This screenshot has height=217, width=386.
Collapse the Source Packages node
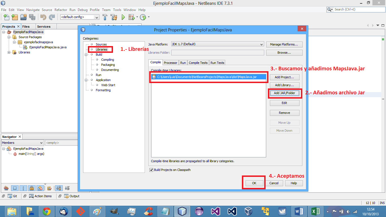pyautogui.click(x=9, y=37)
